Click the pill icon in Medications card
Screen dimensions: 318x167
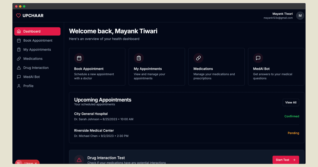pyautogui.click(x=198, y=58)
